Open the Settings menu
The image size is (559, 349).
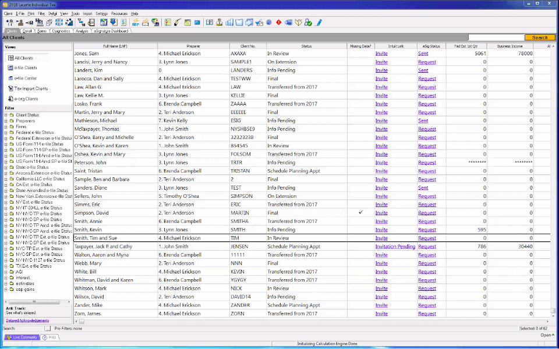coord(101,13)
